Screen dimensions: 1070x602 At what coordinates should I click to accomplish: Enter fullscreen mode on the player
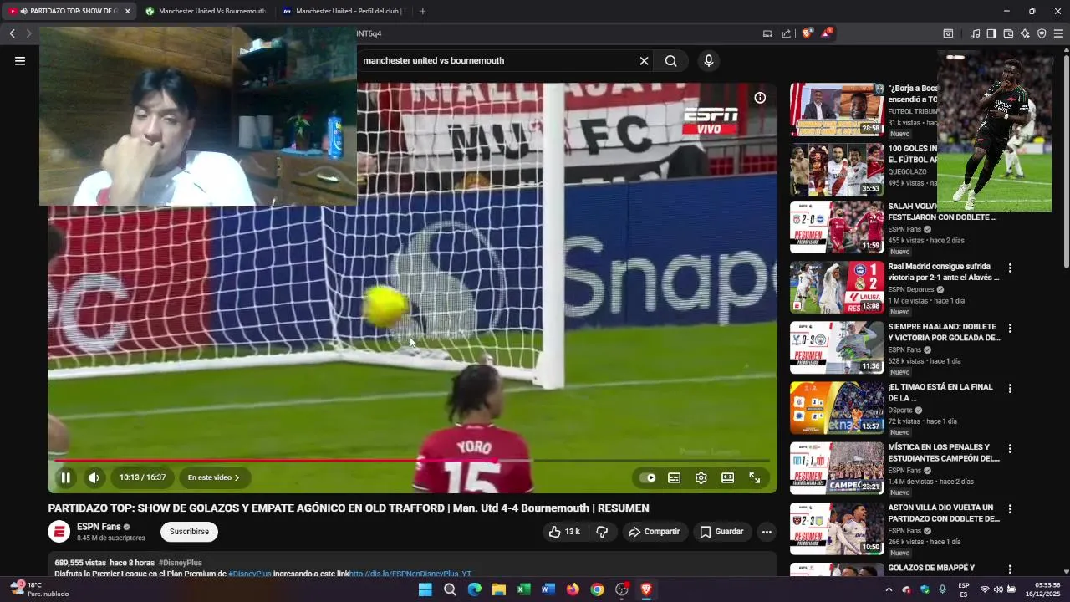point(755,477)
